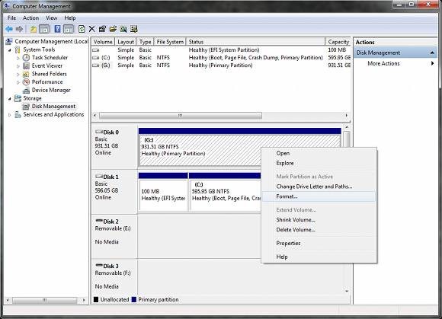Select the (C:) volume row in list

pos(221,58)
